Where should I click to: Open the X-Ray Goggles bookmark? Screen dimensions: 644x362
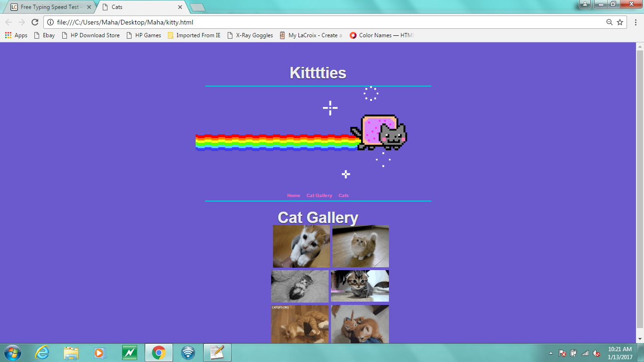pyautogui.click(x=250, y=35)
